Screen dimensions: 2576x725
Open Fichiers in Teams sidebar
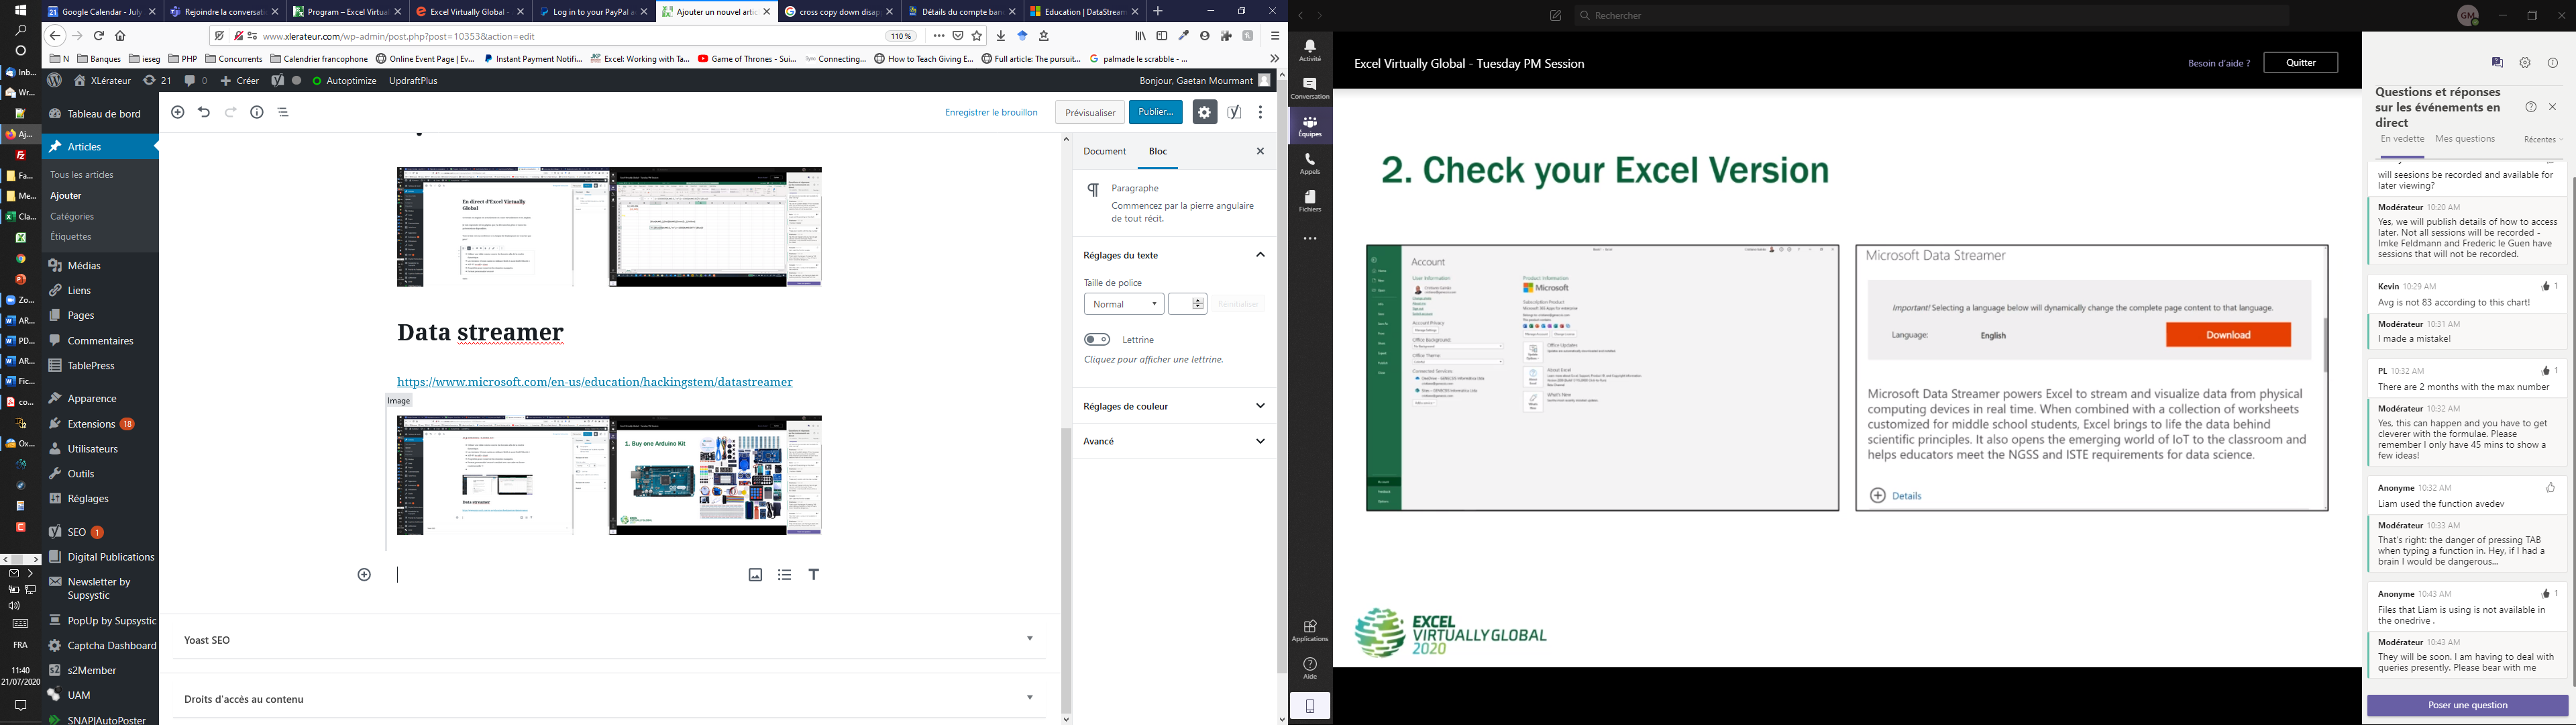[1310, 201]
